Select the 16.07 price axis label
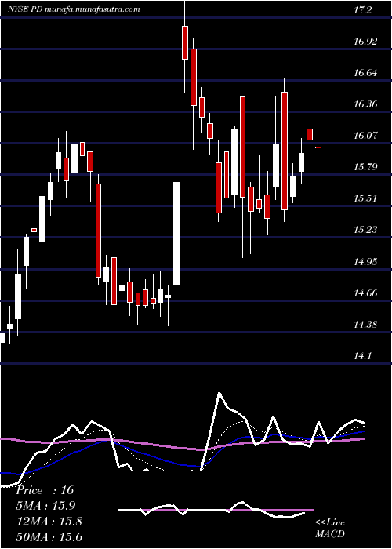Image resolution: width=392 pixels, height=549 pixels. 365,136
